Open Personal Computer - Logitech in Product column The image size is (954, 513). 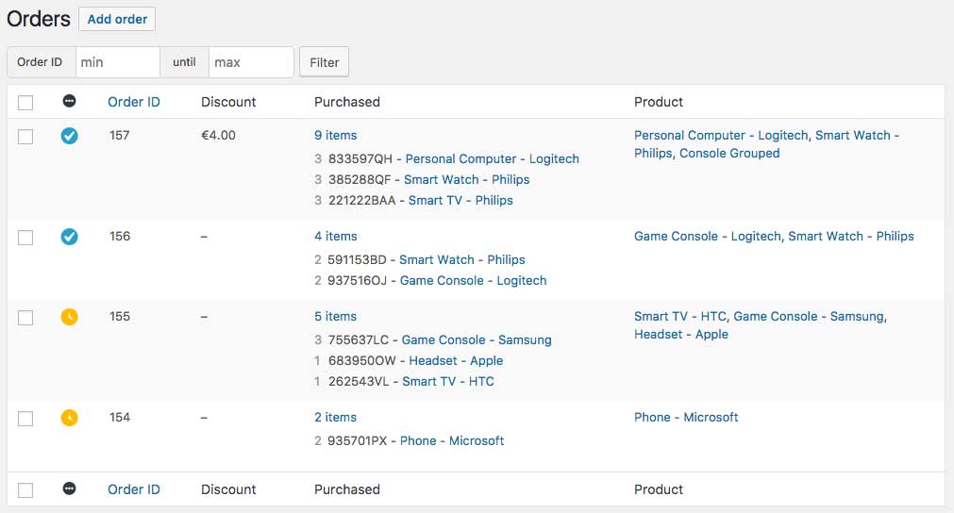721,136
